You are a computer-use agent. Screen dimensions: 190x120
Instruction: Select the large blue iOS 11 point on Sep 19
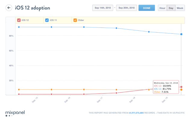point(181,34)
